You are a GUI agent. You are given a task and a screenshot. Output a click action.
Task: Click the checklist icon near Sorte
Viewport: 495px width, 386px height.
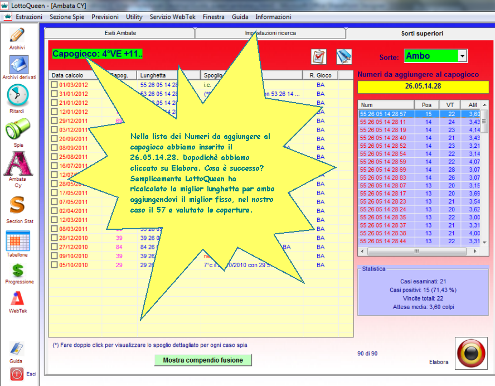point(318,57)
